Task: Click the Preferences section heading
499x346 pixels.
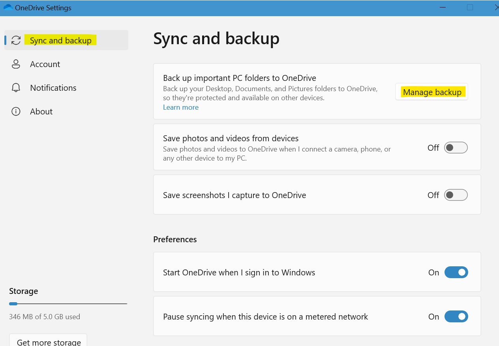Action: (x=175, y=239)
